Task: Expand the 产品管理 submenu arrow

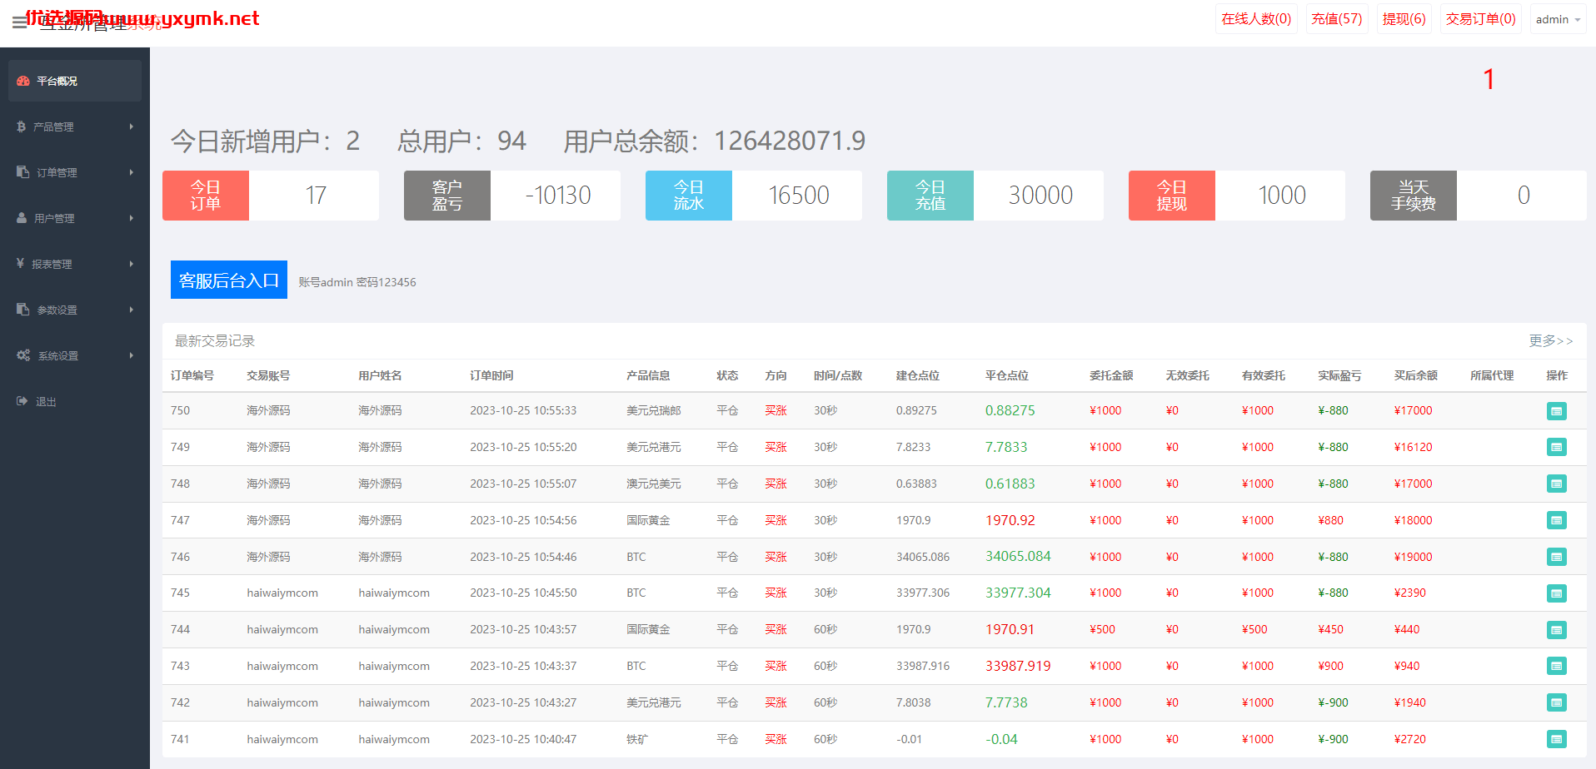Action: [132, 127]
